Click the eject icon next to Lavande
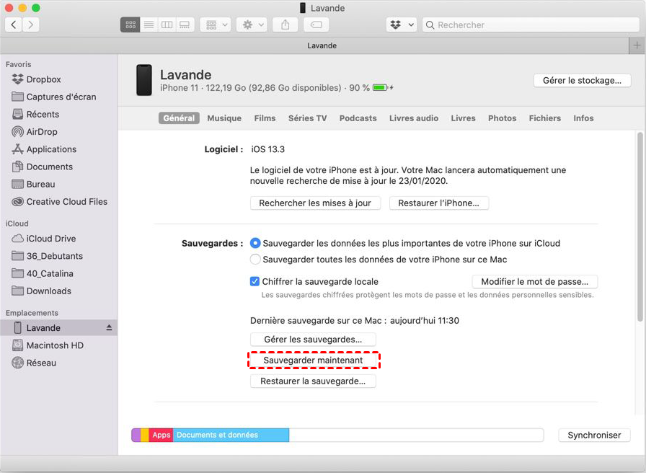The image size is (646, 473). [x=109, y=328]
